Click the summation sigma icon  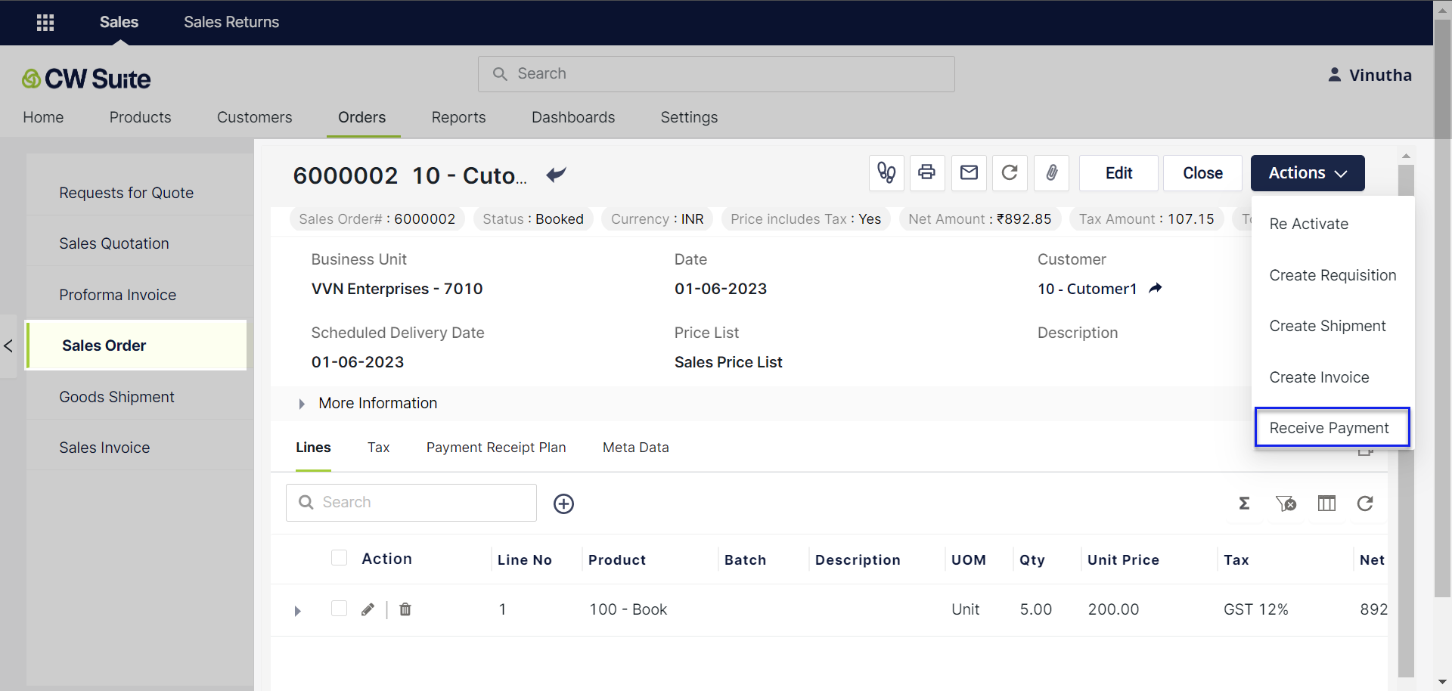pyautogui.click(x=1244, y=504)
